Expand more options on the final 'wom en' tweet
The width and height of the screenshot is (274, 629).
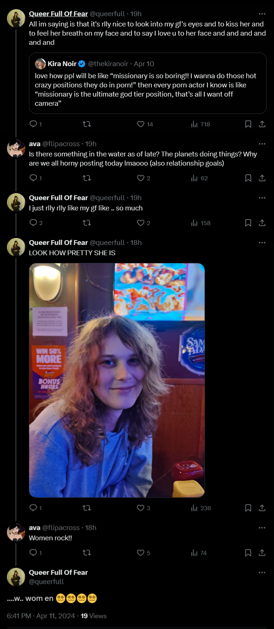[262, 572]
